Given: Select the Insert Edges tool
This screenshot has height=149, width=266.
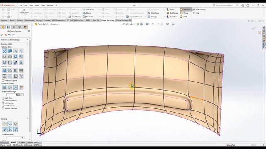Looking at the screenshot, I should (75, 17).
